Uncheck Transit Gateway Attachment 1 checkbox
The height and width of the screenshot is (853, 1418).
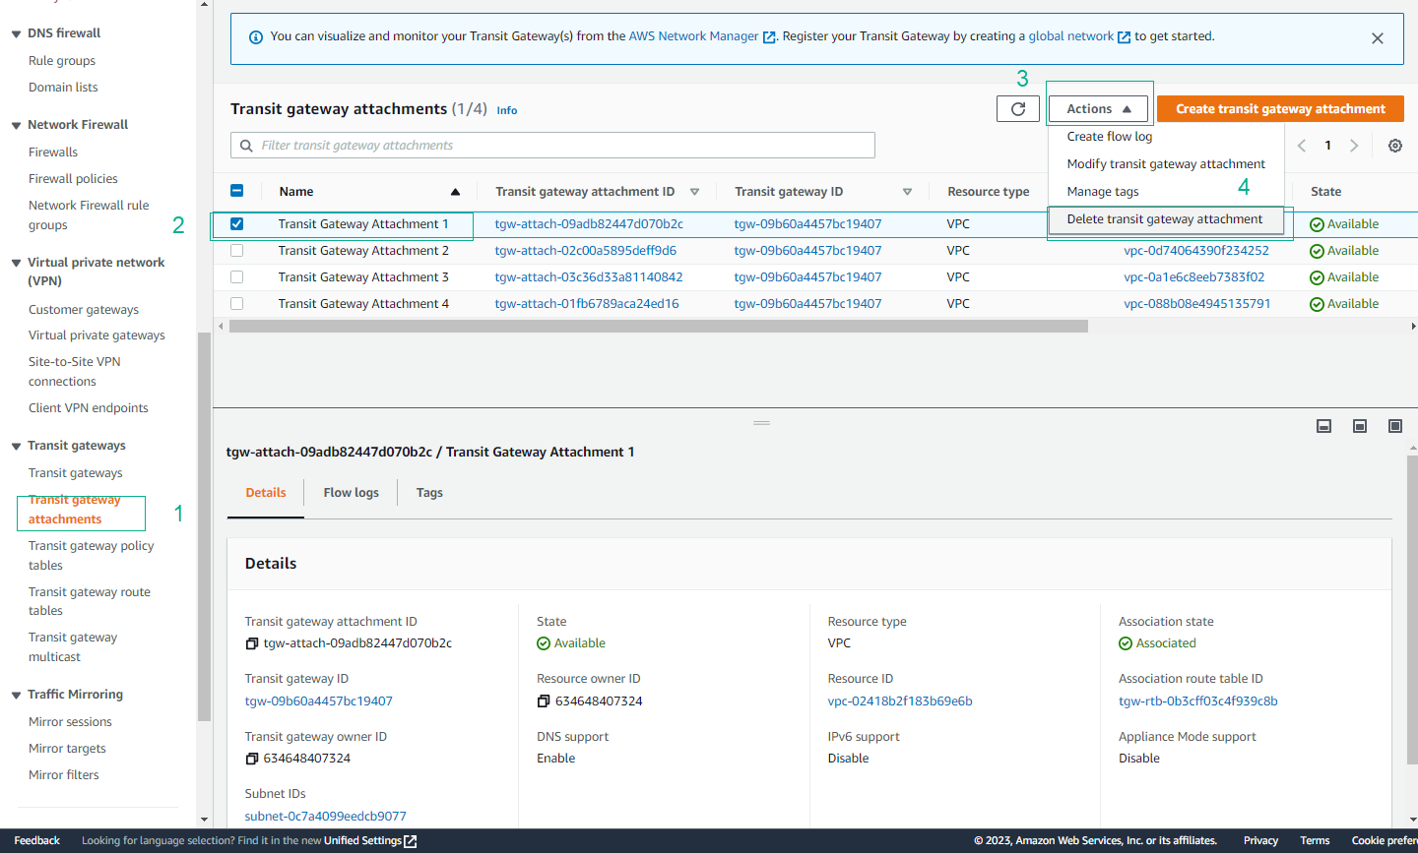tap(236, 224)
